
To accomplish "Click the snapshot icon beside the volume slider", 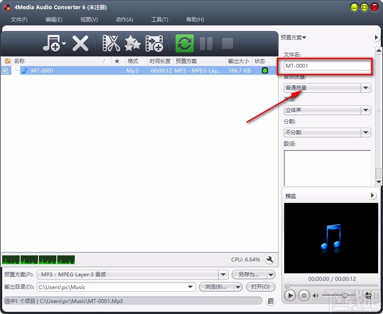I will (368, 296).
